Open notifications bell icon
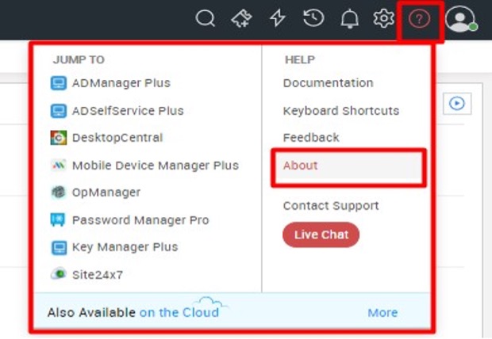The height and width of the screenshot is (339, 492). (349, 19)
